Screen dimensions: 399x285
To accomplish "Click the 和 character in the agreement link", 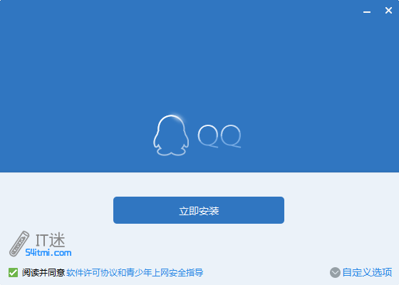I will [x=122, y=272].
